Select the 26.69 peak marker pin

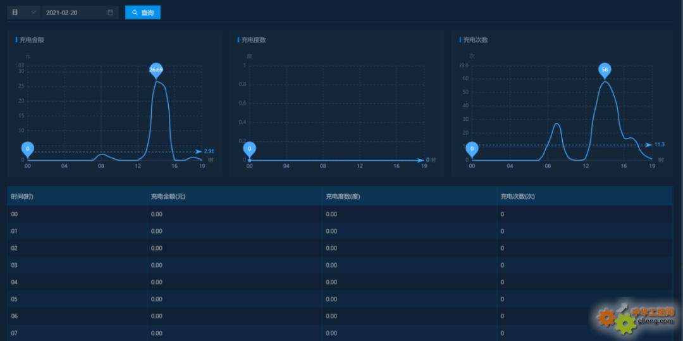click(156, 70)
